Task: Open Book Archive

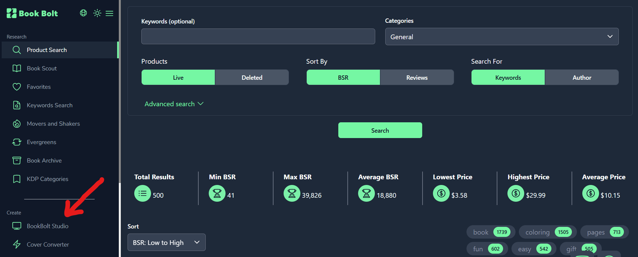Action: click(60, 160)
